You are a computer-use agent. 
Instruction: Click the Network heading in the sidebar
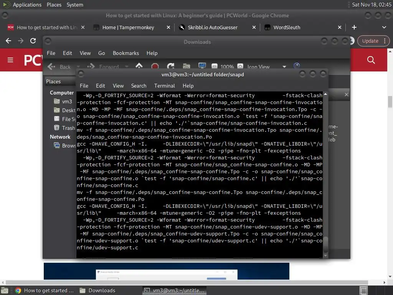[x=60, y=137]
